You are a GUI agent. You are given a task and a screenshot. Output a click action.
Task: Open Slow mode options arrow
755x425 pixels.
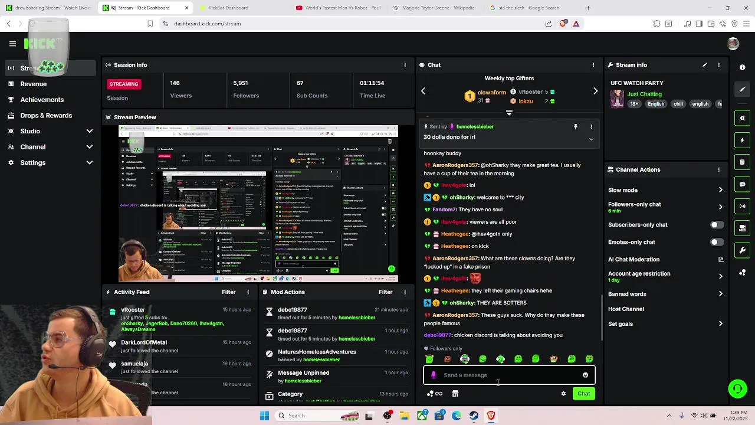tap(720, 190)
